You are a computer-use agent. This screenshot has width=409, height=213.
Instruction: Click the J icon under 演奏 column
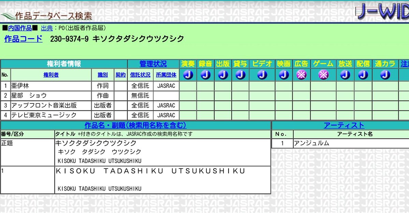tap(188, 75)
